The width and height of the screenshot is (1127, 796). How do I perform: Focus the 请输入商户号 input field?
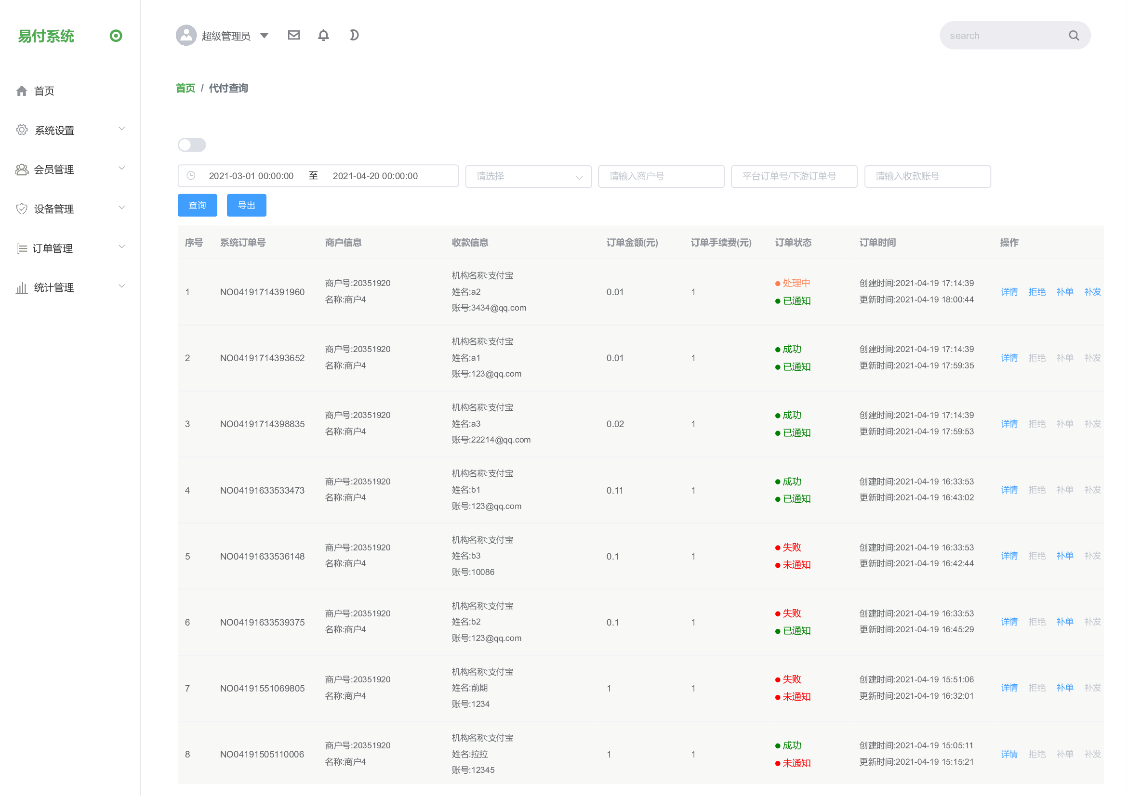coord(661,176)
